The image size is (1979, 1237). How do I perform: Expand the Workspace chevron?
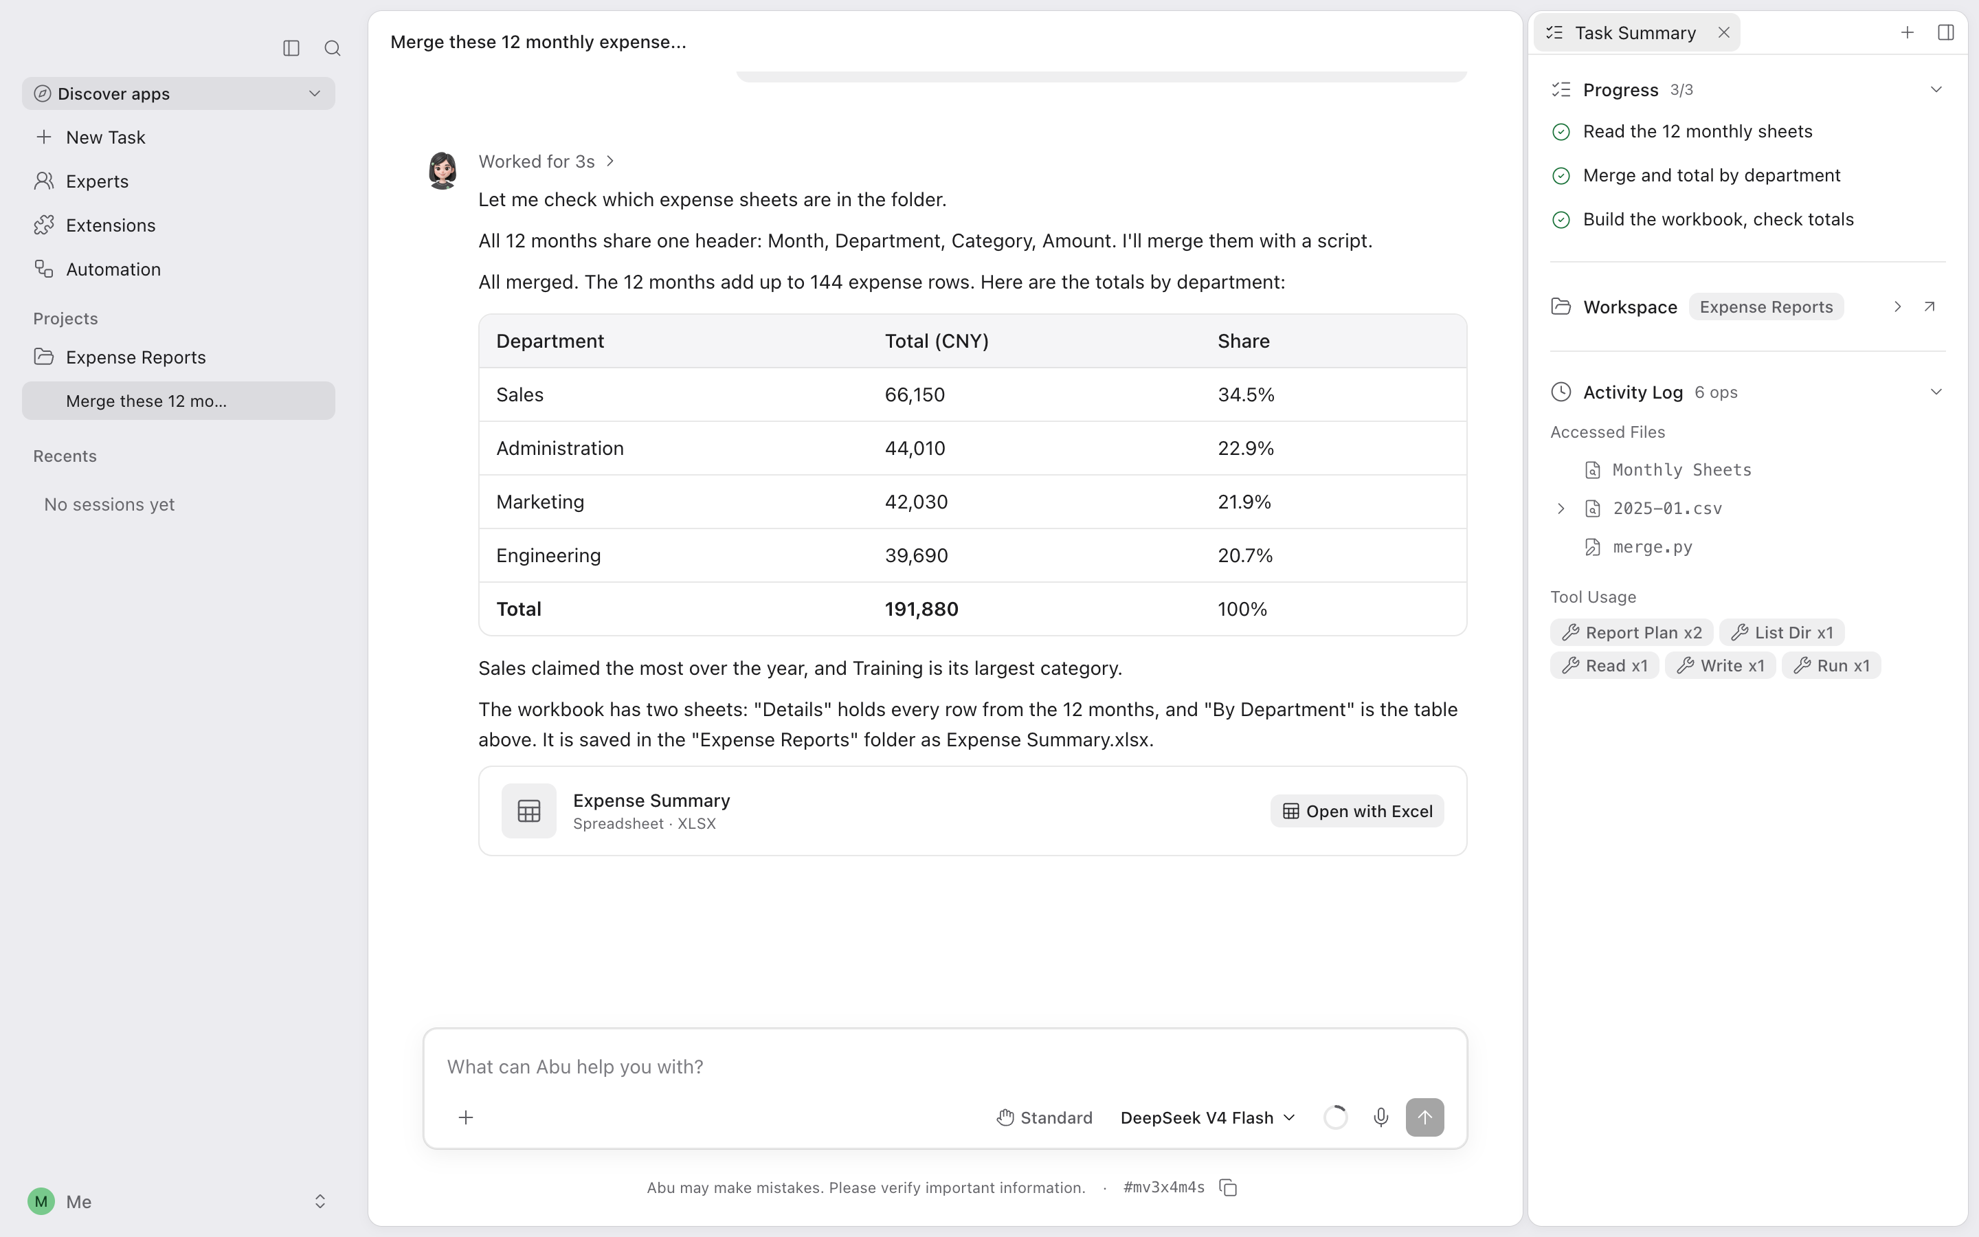click(x=1897, y=307)
